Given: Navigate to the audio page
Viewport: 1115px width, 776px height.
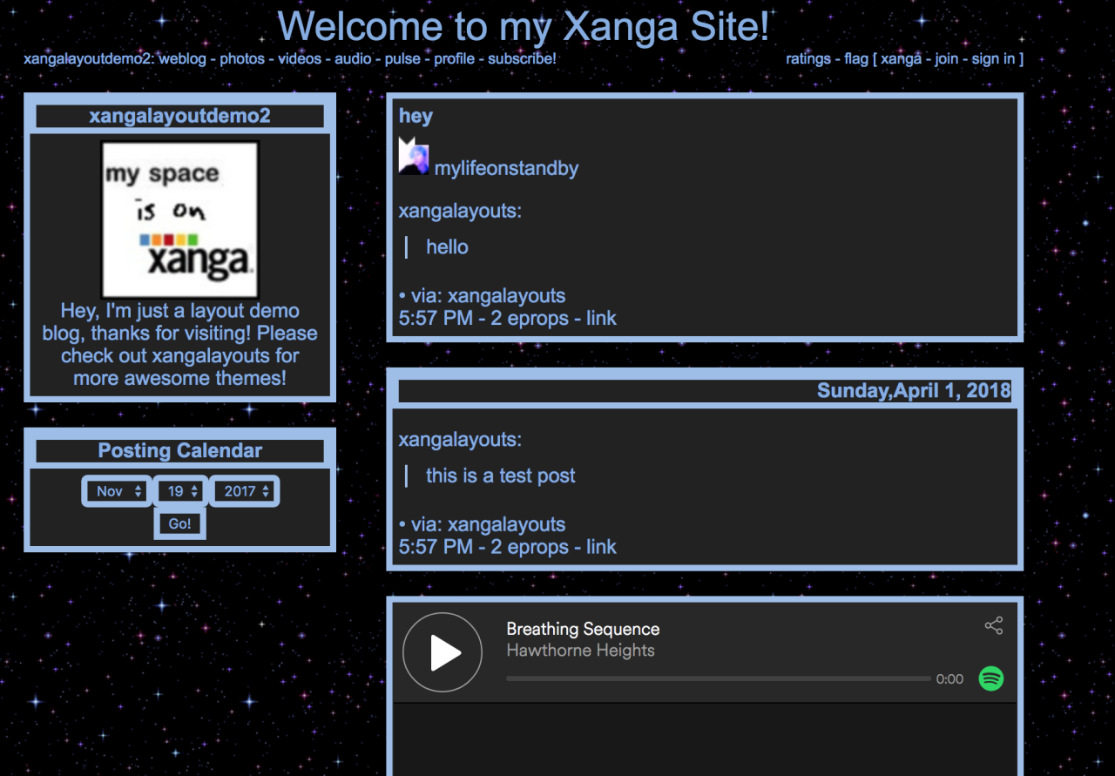Looking at the screenshot, I should pos(355,59).
